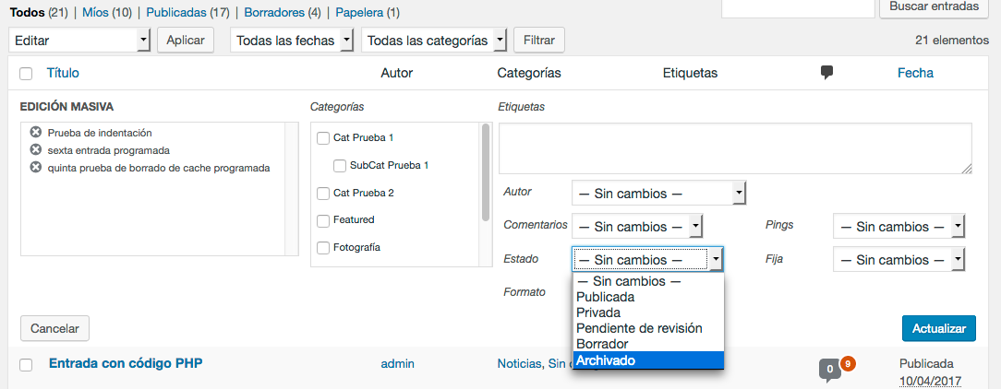Toggle the select-all checkbox next to Título
The width and height of the screenshot is (1001, 389).
click(x=26, y=74)
